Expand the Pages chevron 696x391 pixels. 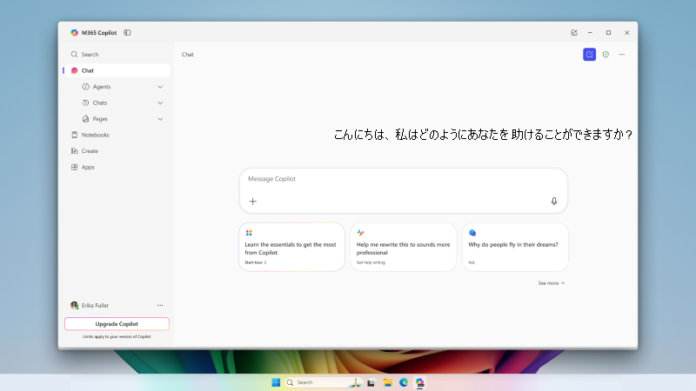[160, 119]
